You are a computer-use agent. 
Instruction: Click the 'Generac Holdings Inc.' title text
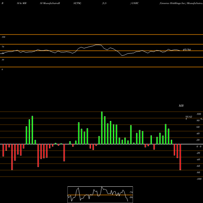tap(173, 3)
